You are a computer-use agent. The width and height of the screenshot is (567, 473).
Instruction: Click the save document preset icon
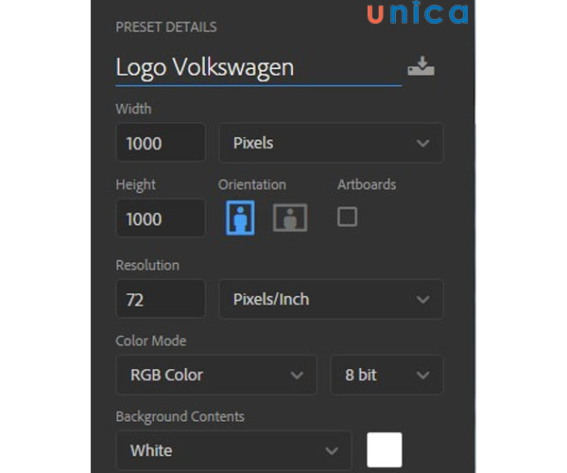[x=421, y=67]
